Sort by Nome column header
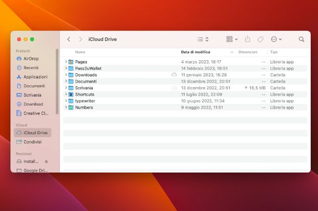The width and height of the screenshot is (318, 211). (80, 52)
